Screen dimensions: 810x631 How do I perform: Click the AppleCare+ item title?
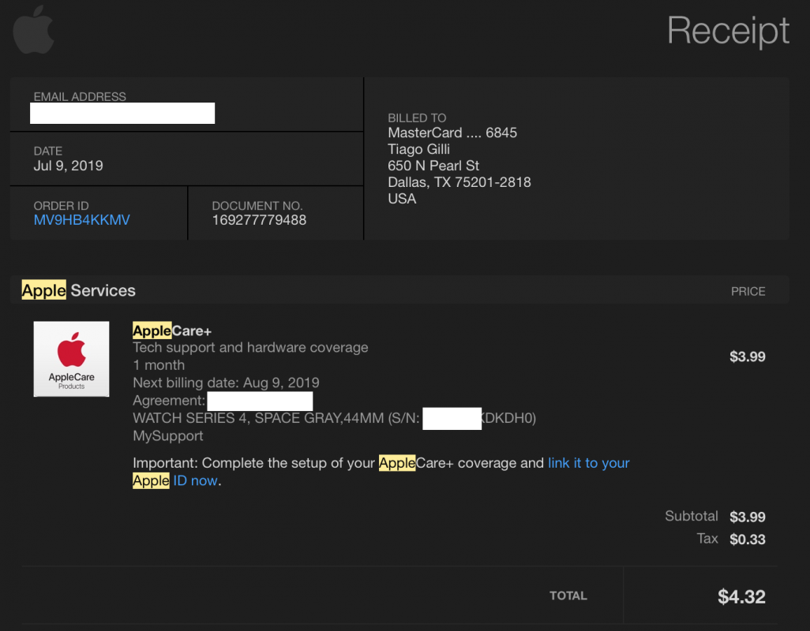[x=172, y=330]
